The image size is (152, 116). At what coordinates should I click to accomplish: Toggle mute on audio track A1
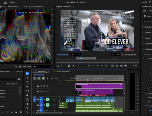pyautogui.click(x=48, y=99)
